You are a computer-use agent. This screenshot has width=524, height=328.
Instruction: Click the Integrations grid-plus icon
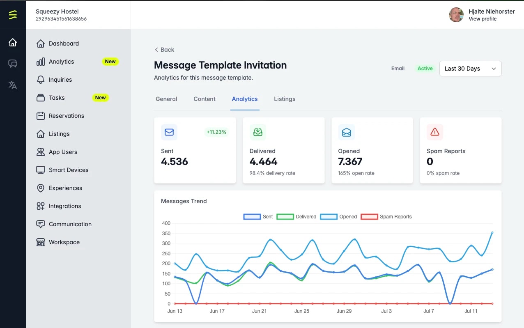40,206
